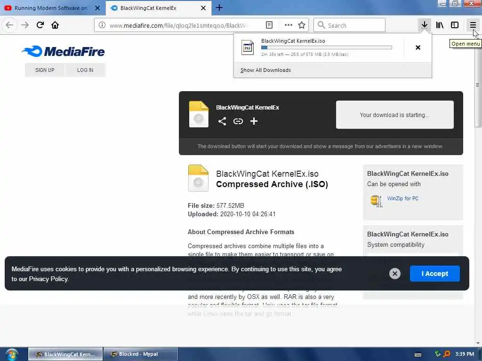Image resolution: width=482 pixels, height=361 pixels.
Task: Reload the current page
Action: click(40, 25)
